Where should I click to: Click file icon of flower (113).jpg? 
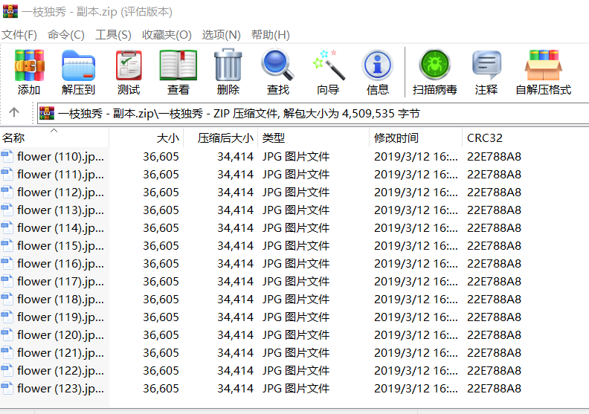click(x=7, y=210)
